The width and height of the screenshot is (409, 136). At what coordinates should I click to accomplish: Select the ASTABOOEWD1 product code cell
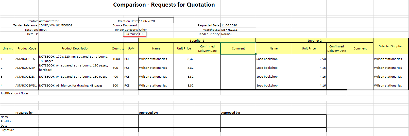(26, 86)
